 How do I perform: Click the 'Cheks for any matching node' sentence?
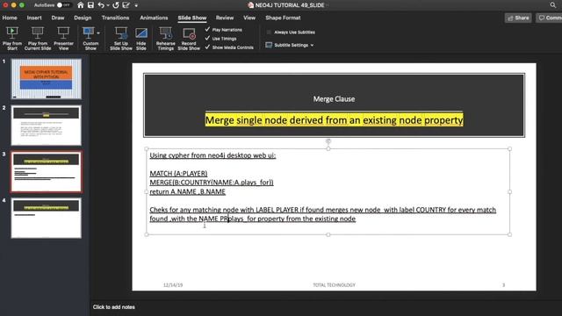pos(322,214)
